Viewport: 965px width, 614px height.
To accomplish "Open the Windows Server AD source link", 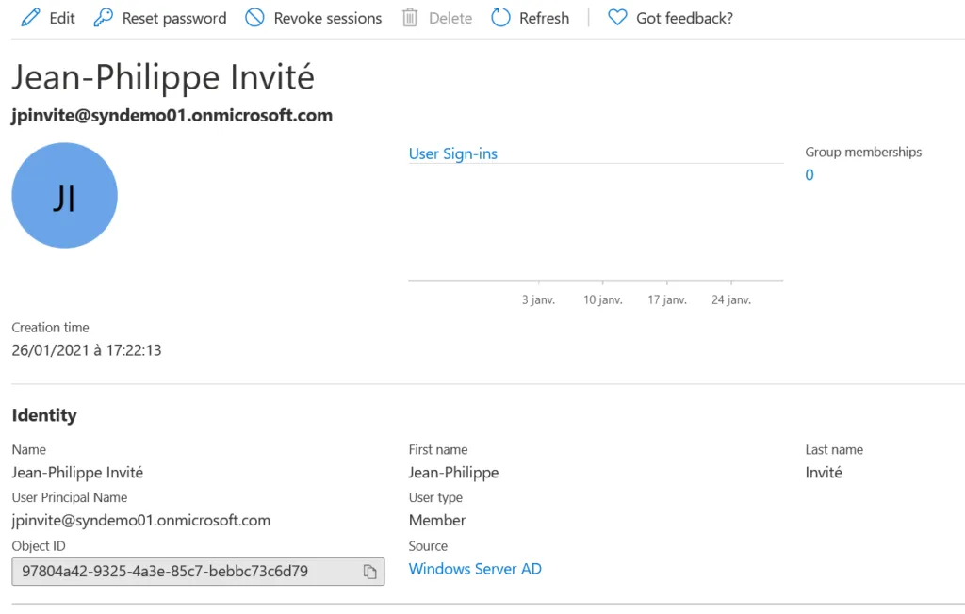I will pyautogui.click(x=475, y=569).
